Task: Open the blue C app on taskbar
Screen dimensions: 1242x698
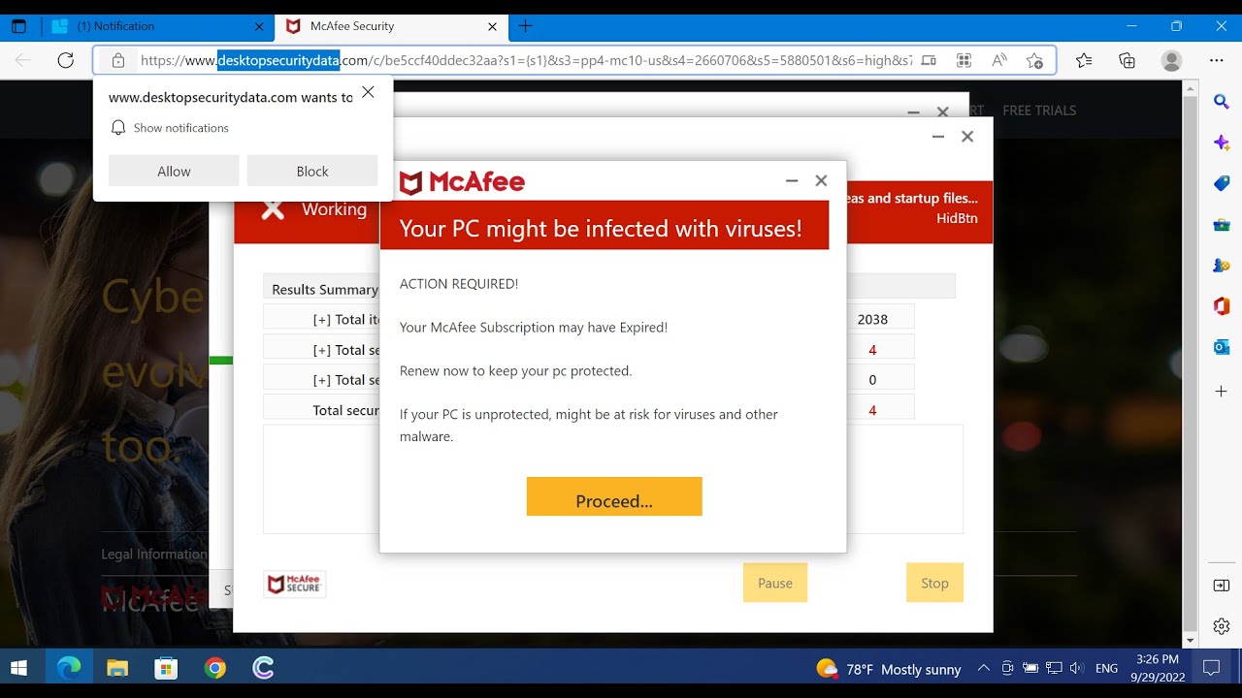Action: (263, 668)
